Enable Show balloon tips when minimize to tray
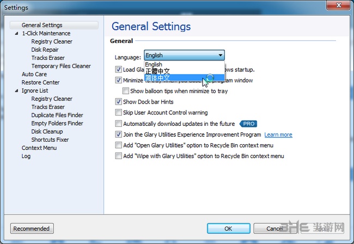The image size is (354, 244). coord(126,91)
